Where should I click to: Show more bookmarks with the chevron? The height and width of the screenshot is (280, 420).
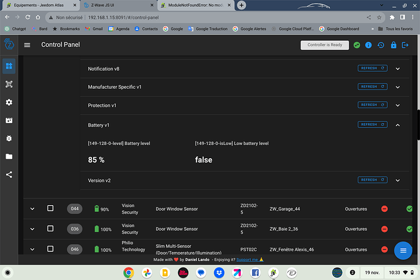tap(373, 29)
